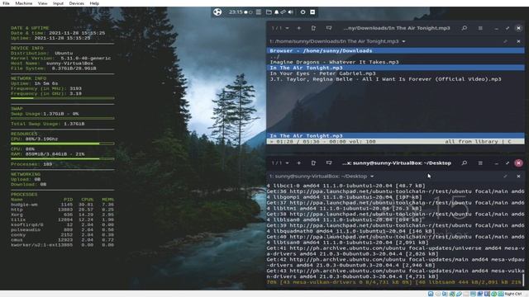
Task: Add new session with plus in cmus terminal
Action: coord(299,28)
